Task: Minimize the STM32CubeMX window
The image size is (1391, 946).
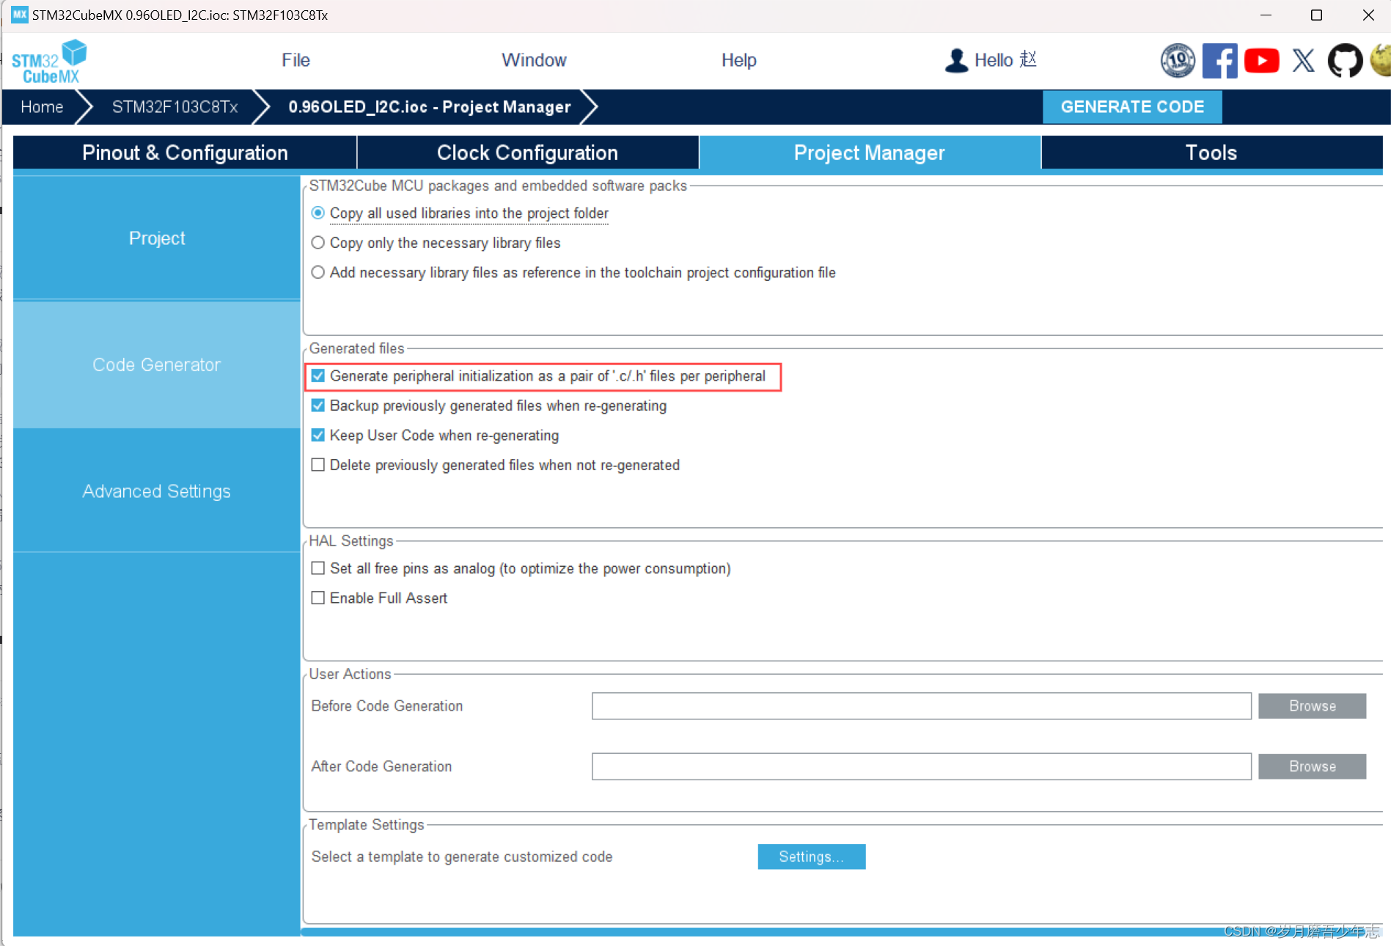Action: click(1266, 15)
